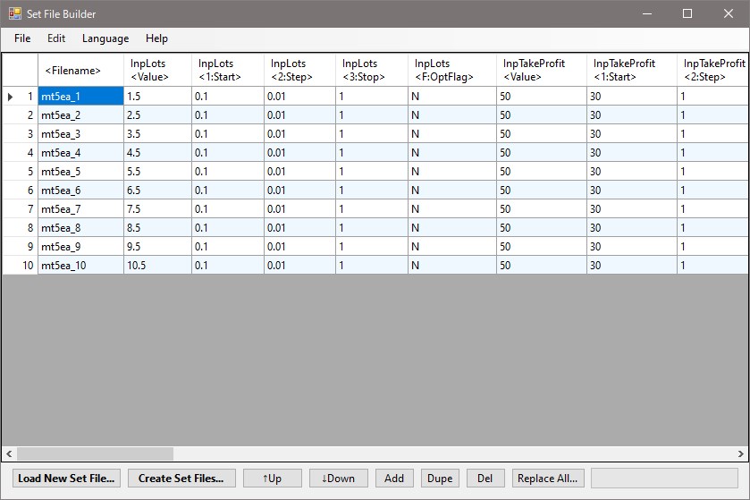Minimize the Set File Builder window
The image size is (750, 500).
click(x=647, y=13)
